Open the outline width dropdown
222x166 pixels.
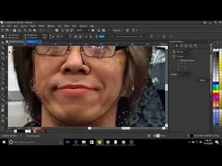click(110, 36)
